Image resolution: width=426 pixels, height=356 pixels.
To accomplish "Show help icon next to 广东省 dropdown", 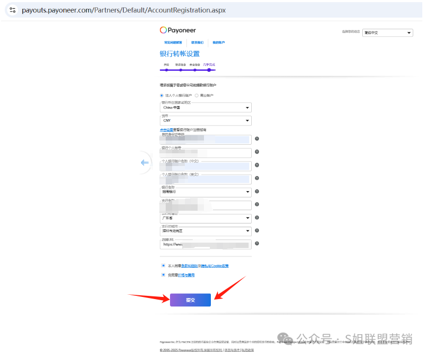I will 257,218.
